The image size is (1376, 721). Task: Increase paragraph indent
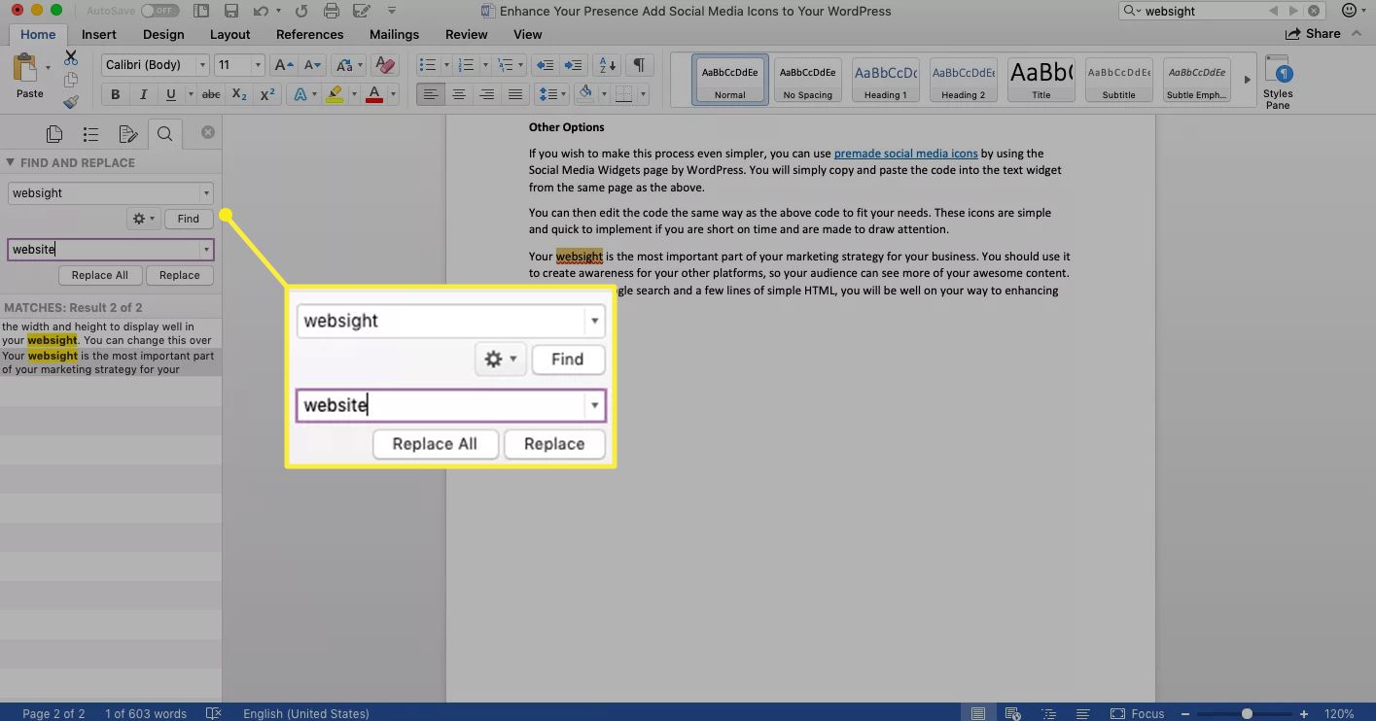(x=574, y=65)
